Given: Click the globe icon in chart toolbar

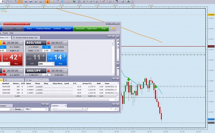Looking at the screenshot, I should point(63,1).
